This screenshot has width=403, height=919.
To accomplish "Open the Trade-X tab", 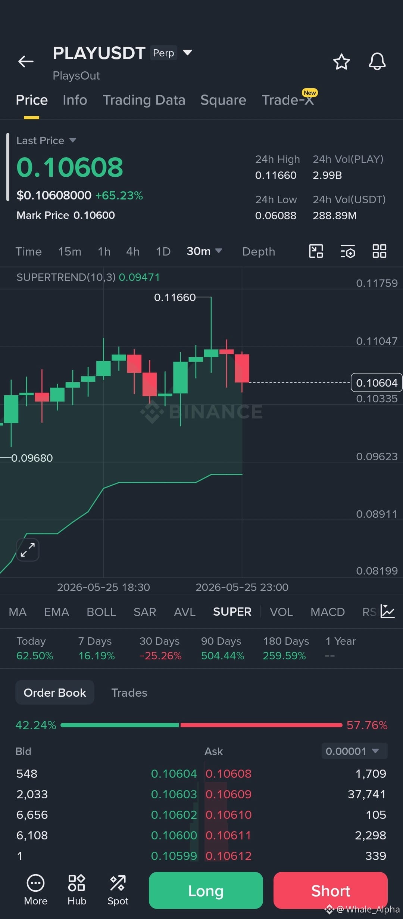I will click(288, 100).
